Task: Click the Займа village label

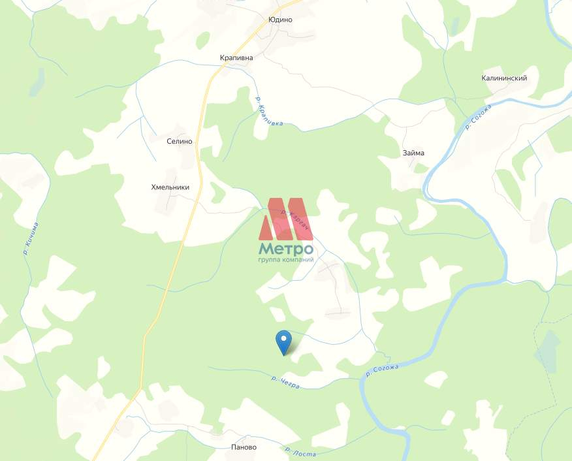Action: click(x=413, y=153)
